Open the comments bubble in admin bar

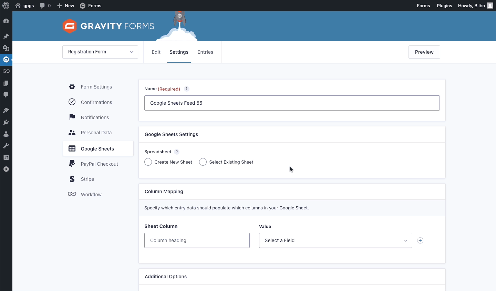[45, 6]
